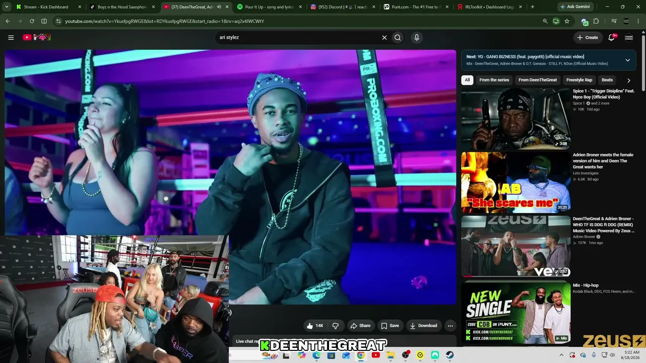Launch Steam from the taskbar
Image resolution: width=646 pixels, height=363 pixels.
450,355
